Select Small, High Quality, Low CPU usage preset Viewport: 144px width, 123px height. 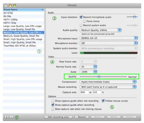[23, 39]
